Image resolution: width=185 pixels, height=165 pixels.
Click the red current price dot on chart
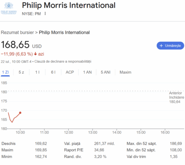(20, 113)
